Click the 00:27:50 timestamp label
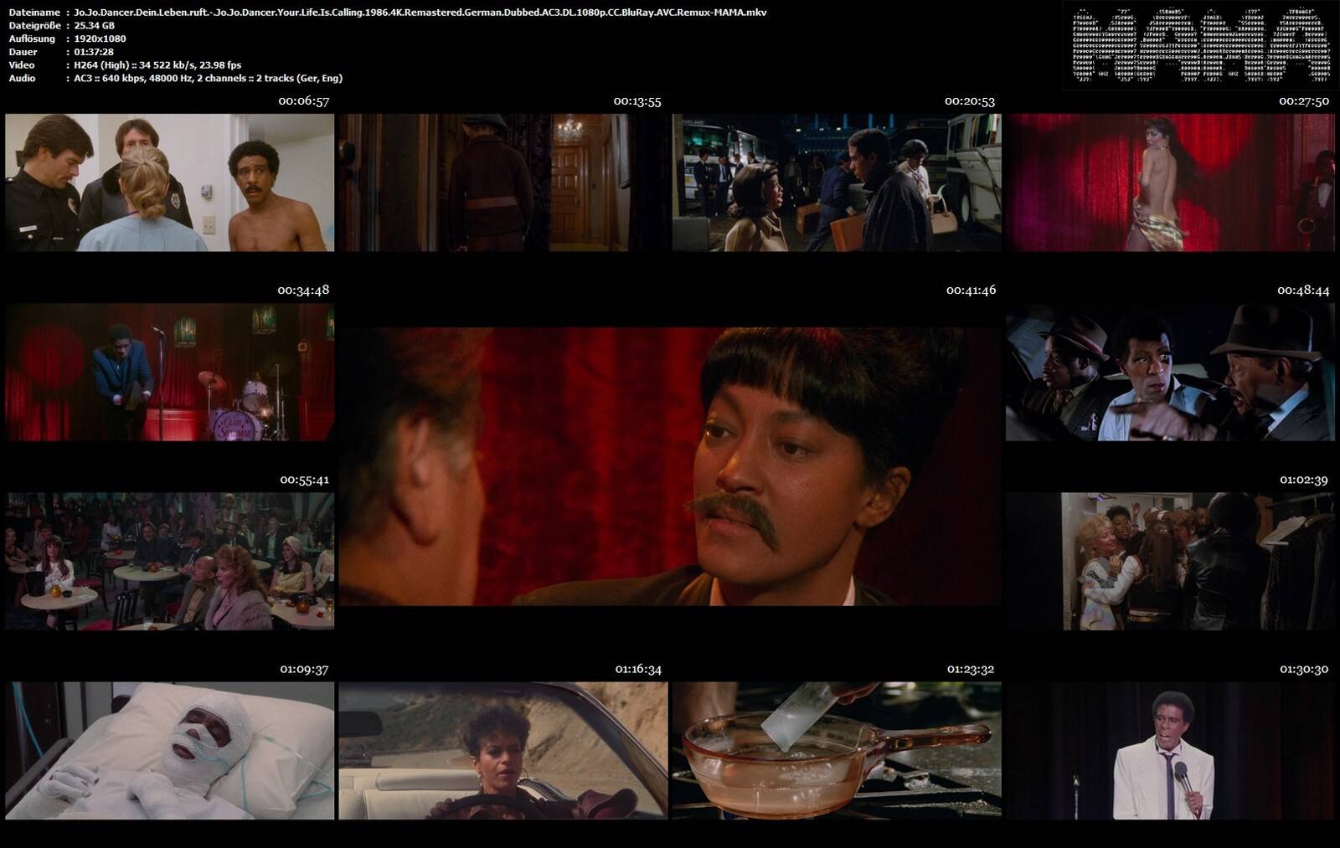Screen dimensions: 1340x848 tap(1304, 101)
